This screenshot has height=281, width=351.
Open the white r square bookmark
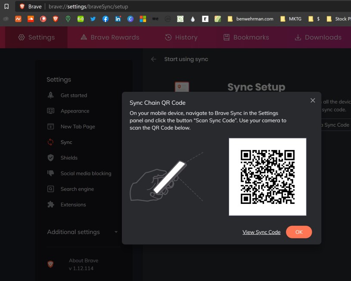pos(205,19)
